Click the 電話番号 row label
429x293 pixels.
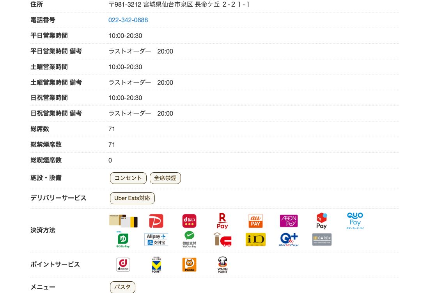tap(43, 20)
